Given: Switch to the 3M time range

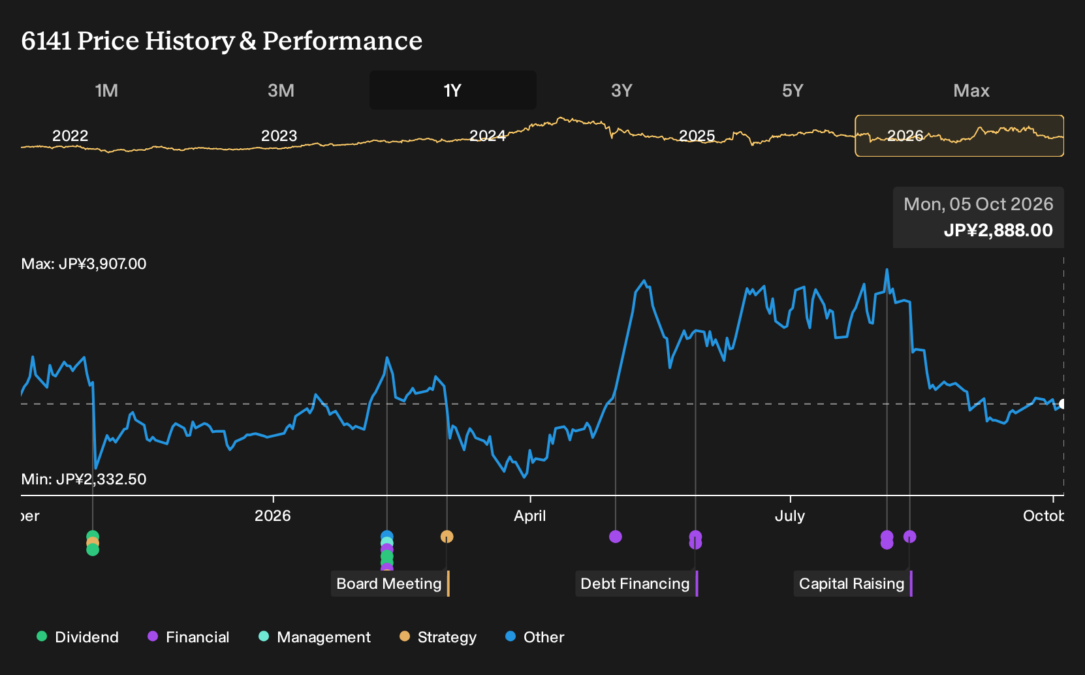Looking at the screenshot, I should 281,90.
